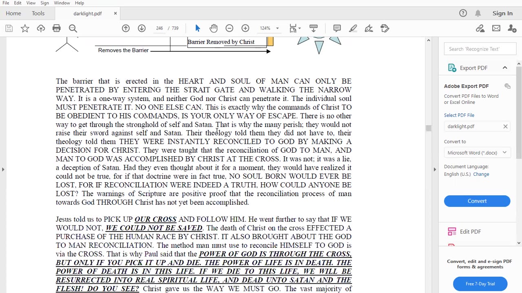Click Change document language link
Screen dimensions: 522x293
481,174
